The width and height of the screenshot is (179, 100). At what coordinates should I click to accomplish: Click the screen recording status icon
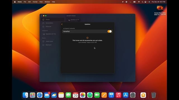click(x=126, y=2)
